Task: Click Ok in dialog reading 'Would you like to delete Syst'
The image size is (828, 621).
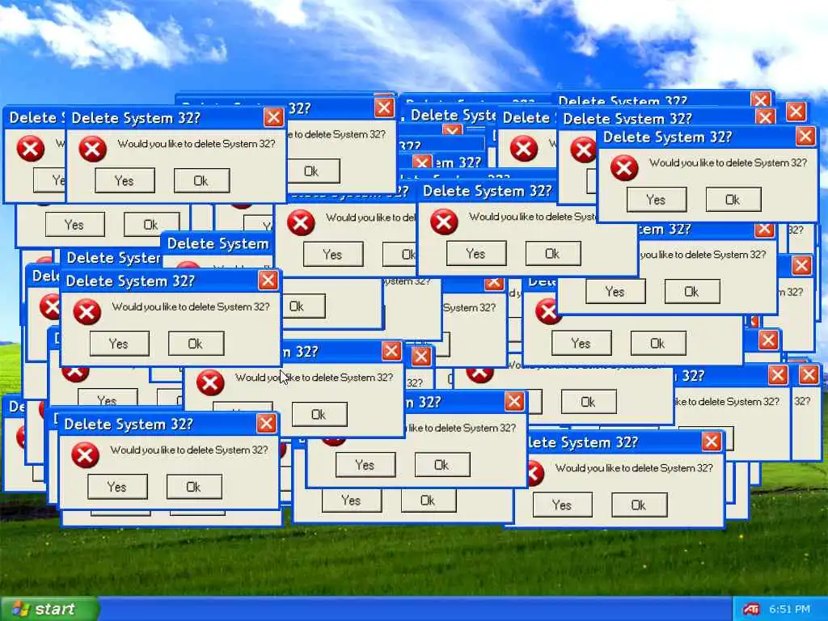Action: pos(553,254)
